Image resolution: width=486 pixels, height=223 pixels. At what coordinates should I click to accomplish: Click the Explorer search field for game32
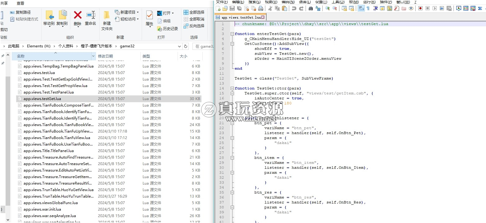[x=203, y=46]
